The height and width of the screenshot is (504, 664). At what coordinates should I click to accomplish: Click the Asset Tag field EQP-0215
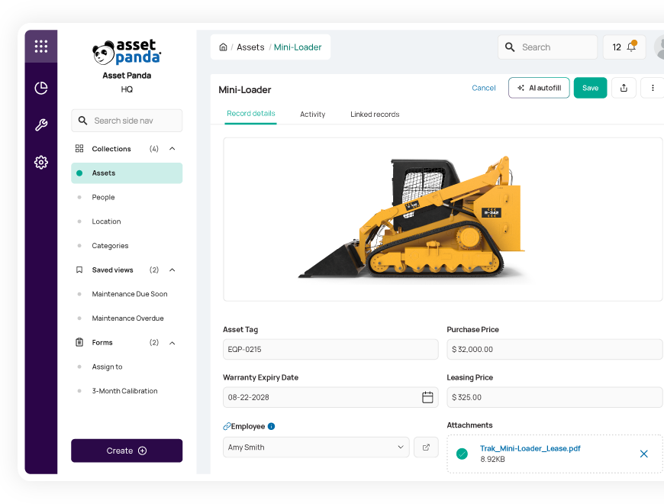tap(330, 350)
